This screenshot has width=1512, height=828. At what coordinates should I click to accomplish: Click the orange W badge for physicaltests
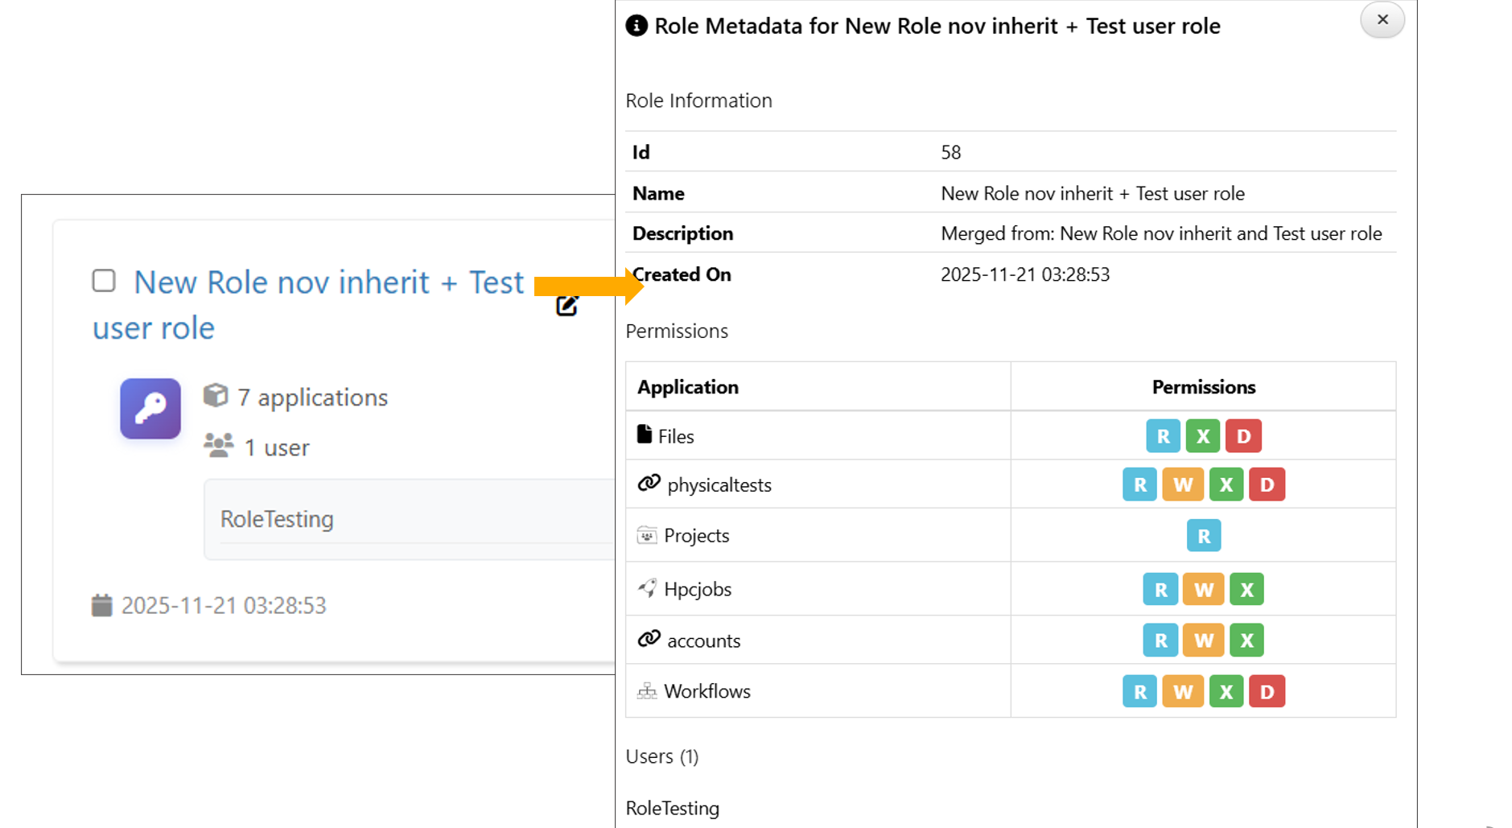1182,485
